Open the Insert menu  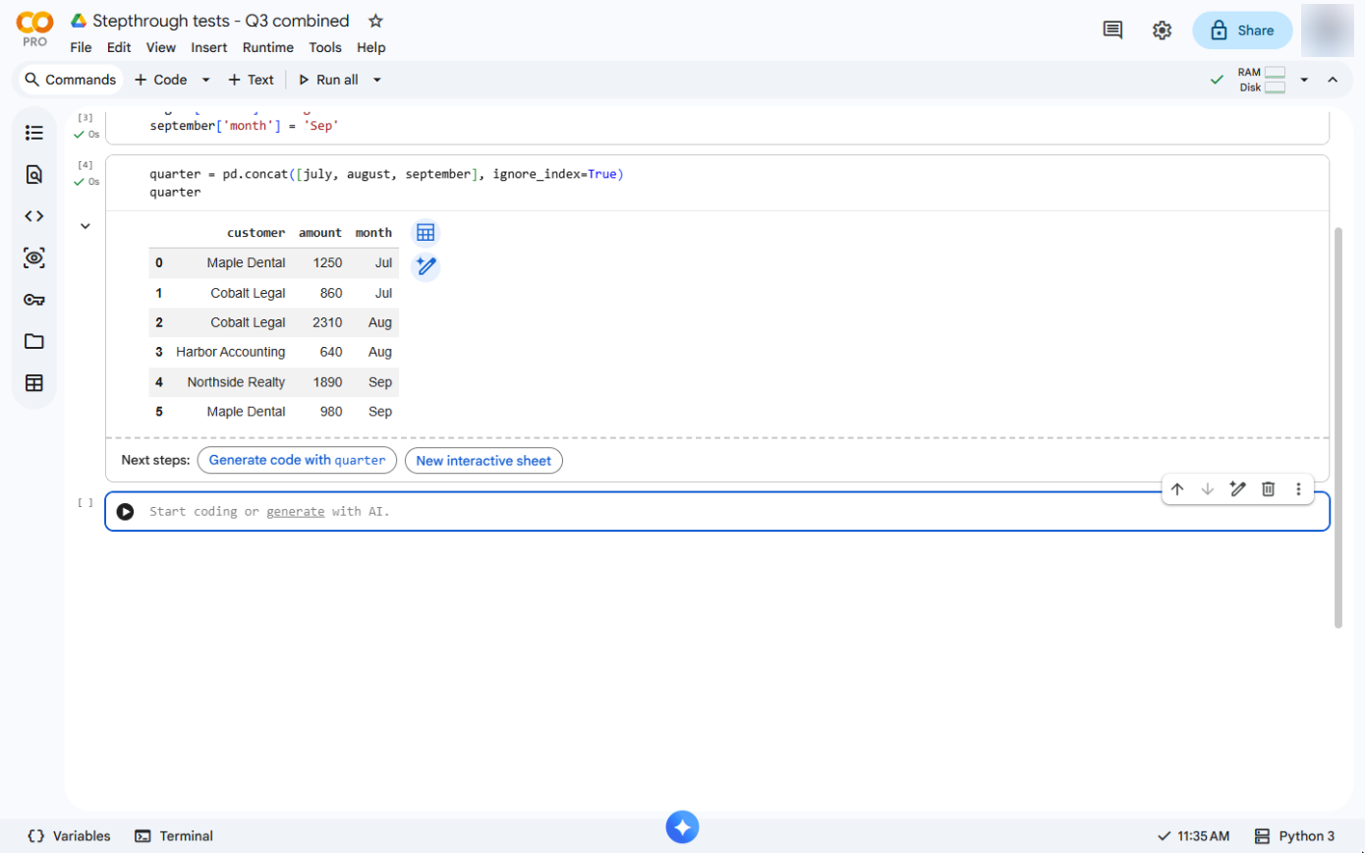point(209,47)
